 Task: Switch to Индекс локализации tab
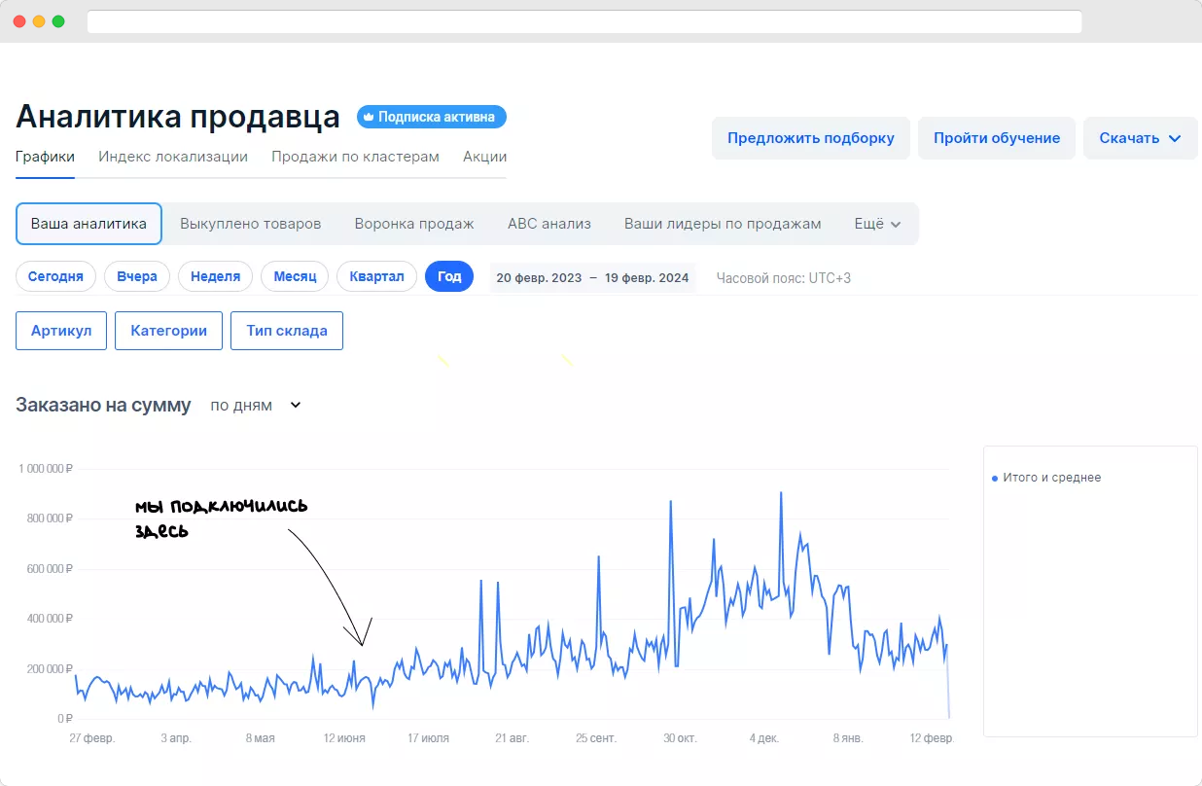pos(173,157)
